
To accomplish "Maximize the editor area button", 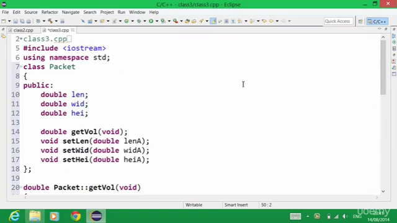I will coord(386,29).
